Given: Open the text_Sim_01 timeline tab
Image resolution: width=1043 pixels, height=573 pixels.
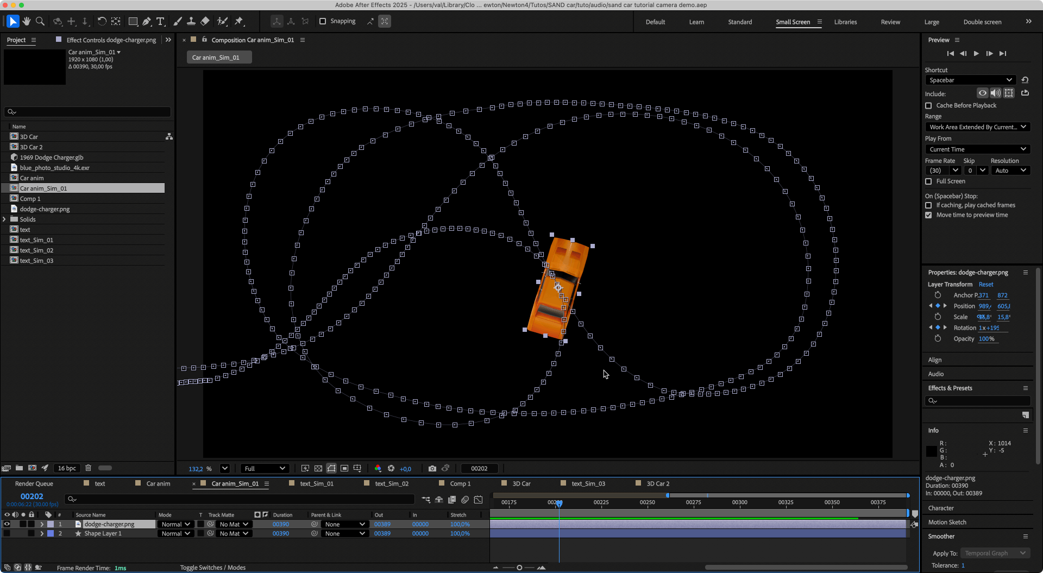Looking at the screenshot, I should (317, 483).
